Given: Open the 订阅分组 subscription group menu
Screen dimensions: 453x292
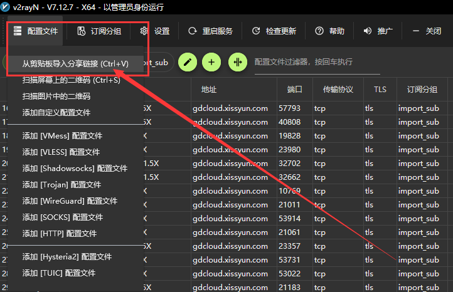Looking at the screenshot, I should (x=99, y=31).
